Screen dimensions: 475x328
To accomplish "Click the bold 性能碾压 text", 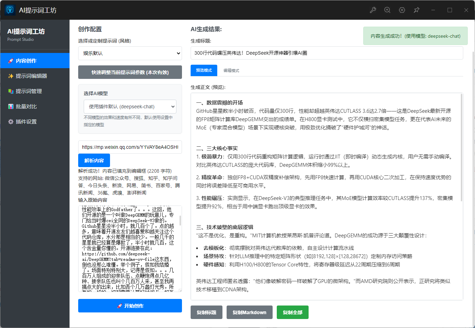I will click(212, 198).
